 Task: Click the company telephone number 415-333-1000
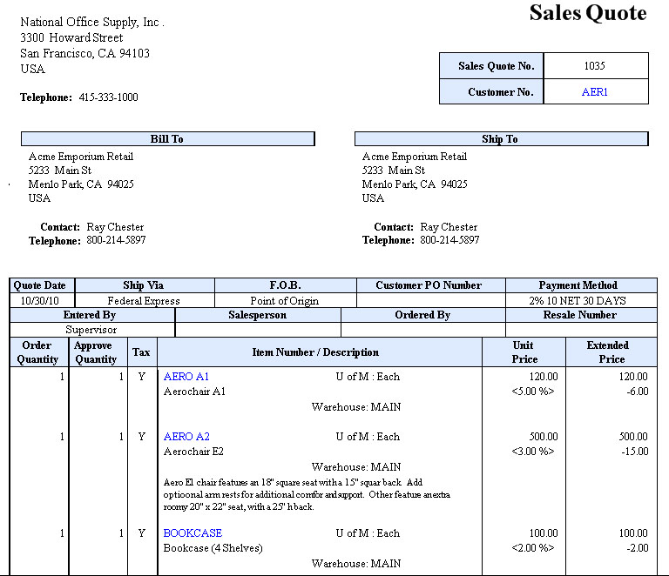[x=108, y=97]
